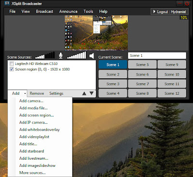Select the Logitech HD Webcam C510 source row
The width and height of the screenshot is (193, 177).
[52, 63]
